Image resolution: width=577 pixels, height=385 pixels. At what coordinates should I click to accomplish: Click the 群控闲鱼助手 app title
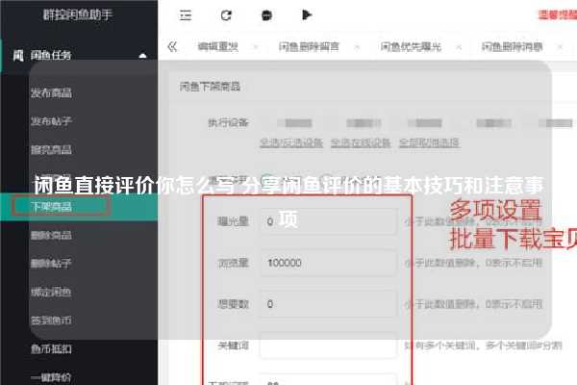coord(78,14)
